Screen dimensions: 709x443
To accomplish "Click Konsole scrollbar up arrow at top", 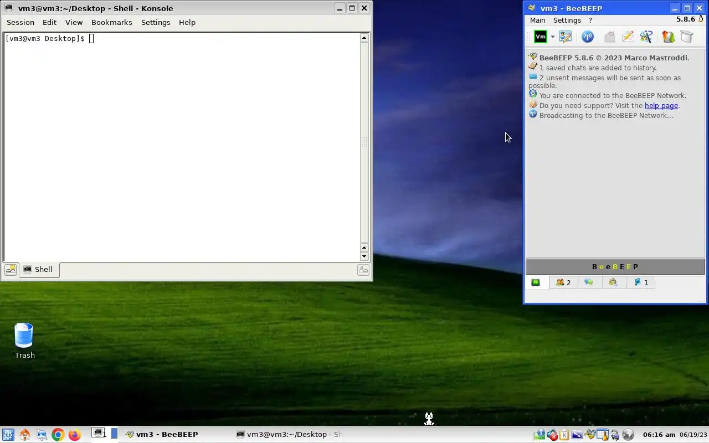I will [x=364, y=38].
